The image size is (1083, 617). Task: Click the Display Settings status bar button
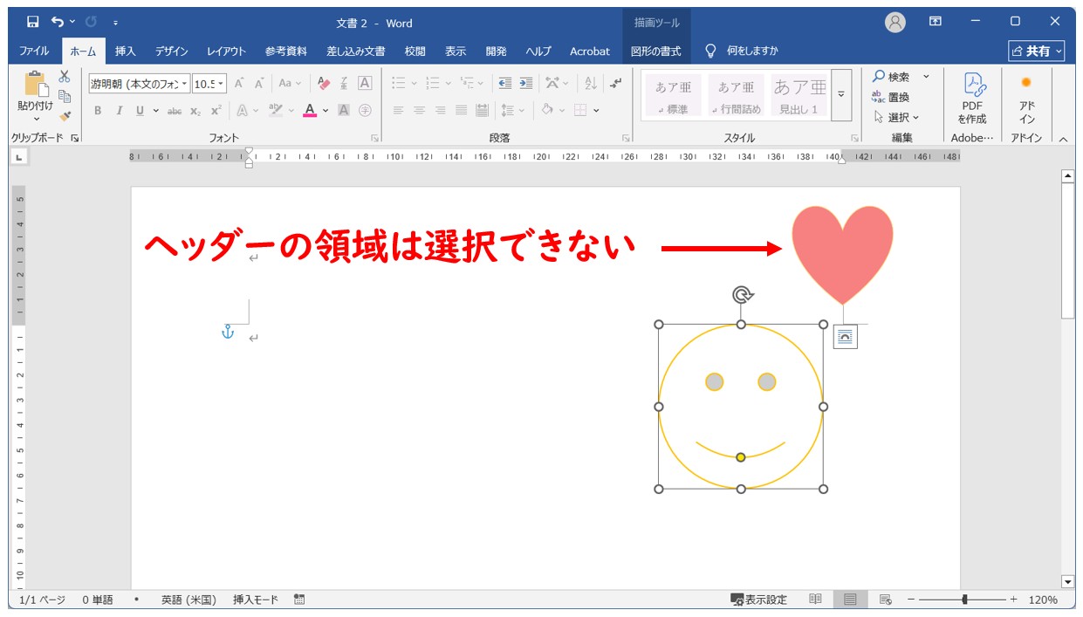pyautogui.click(x=759, y=600)
